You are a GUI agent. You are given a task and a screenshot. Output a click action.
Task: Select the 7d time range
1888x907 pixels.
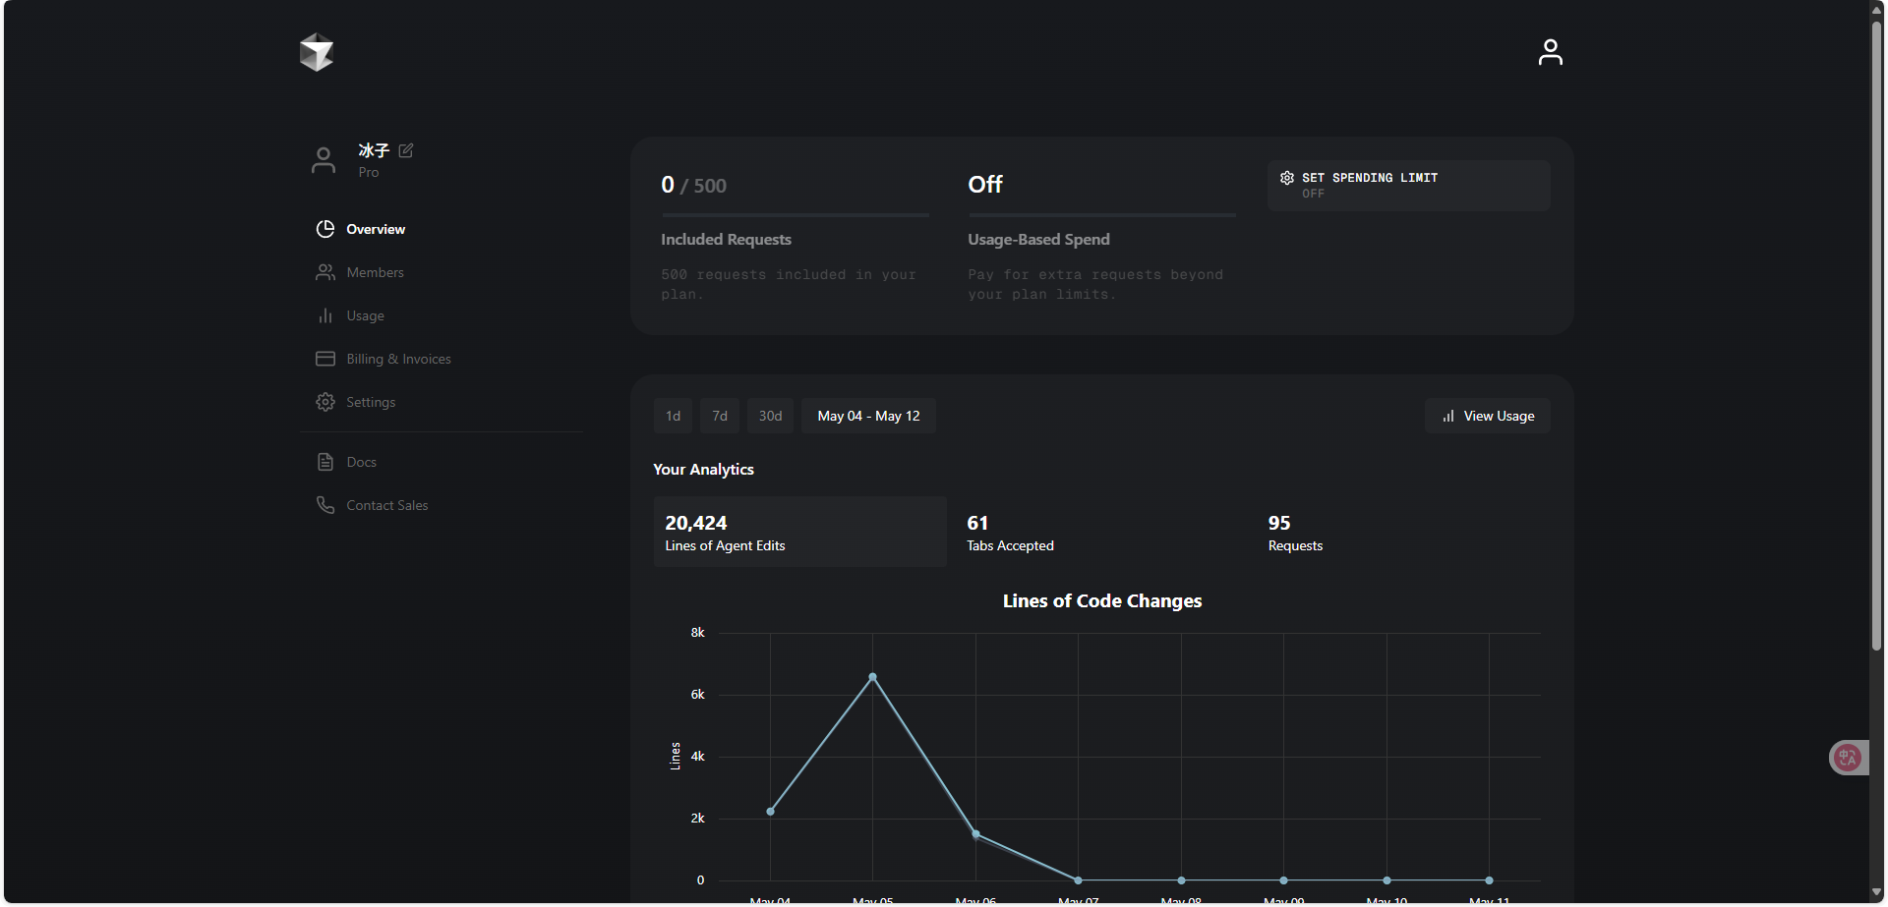[x=720, y=416]
